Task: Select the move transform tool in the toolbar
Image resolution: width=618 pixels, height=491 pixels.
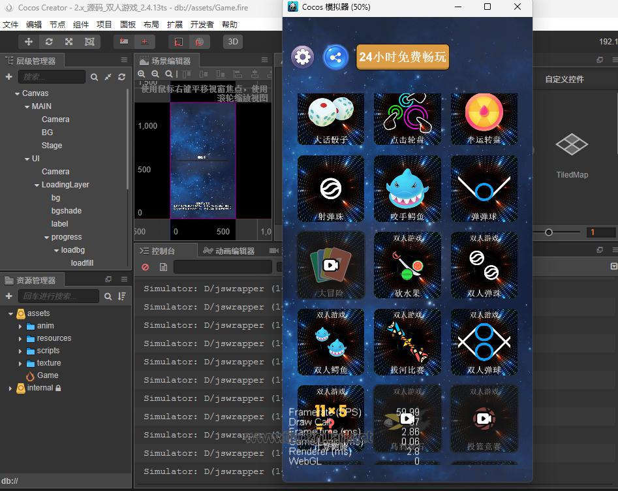Action: click(x=29, y=41)
